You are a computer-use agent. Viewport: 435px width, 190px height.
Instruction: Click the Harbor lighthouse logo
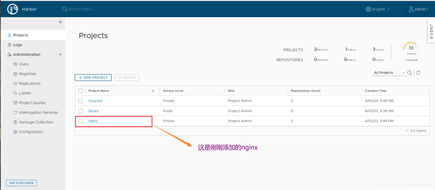click(13, 9)
